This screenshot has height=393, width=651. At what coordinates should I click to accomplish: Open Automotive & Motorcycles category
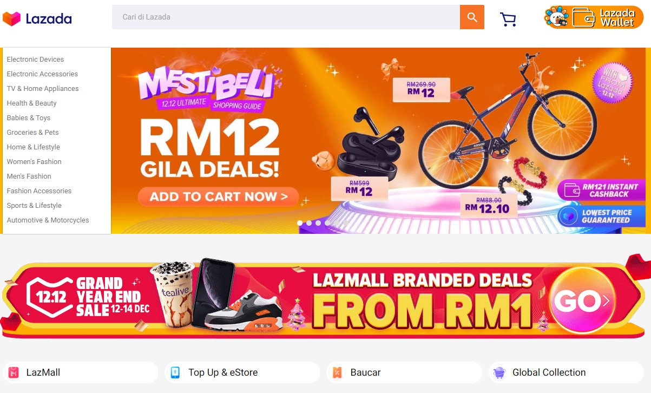point(48,220)
